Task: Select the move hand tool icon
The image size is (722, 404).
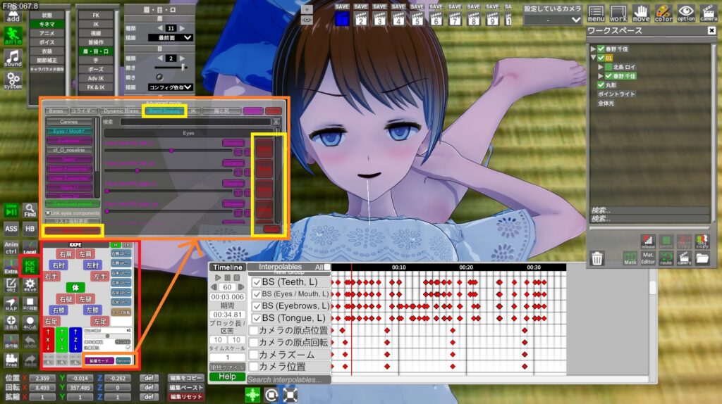Action: point(641,13)
